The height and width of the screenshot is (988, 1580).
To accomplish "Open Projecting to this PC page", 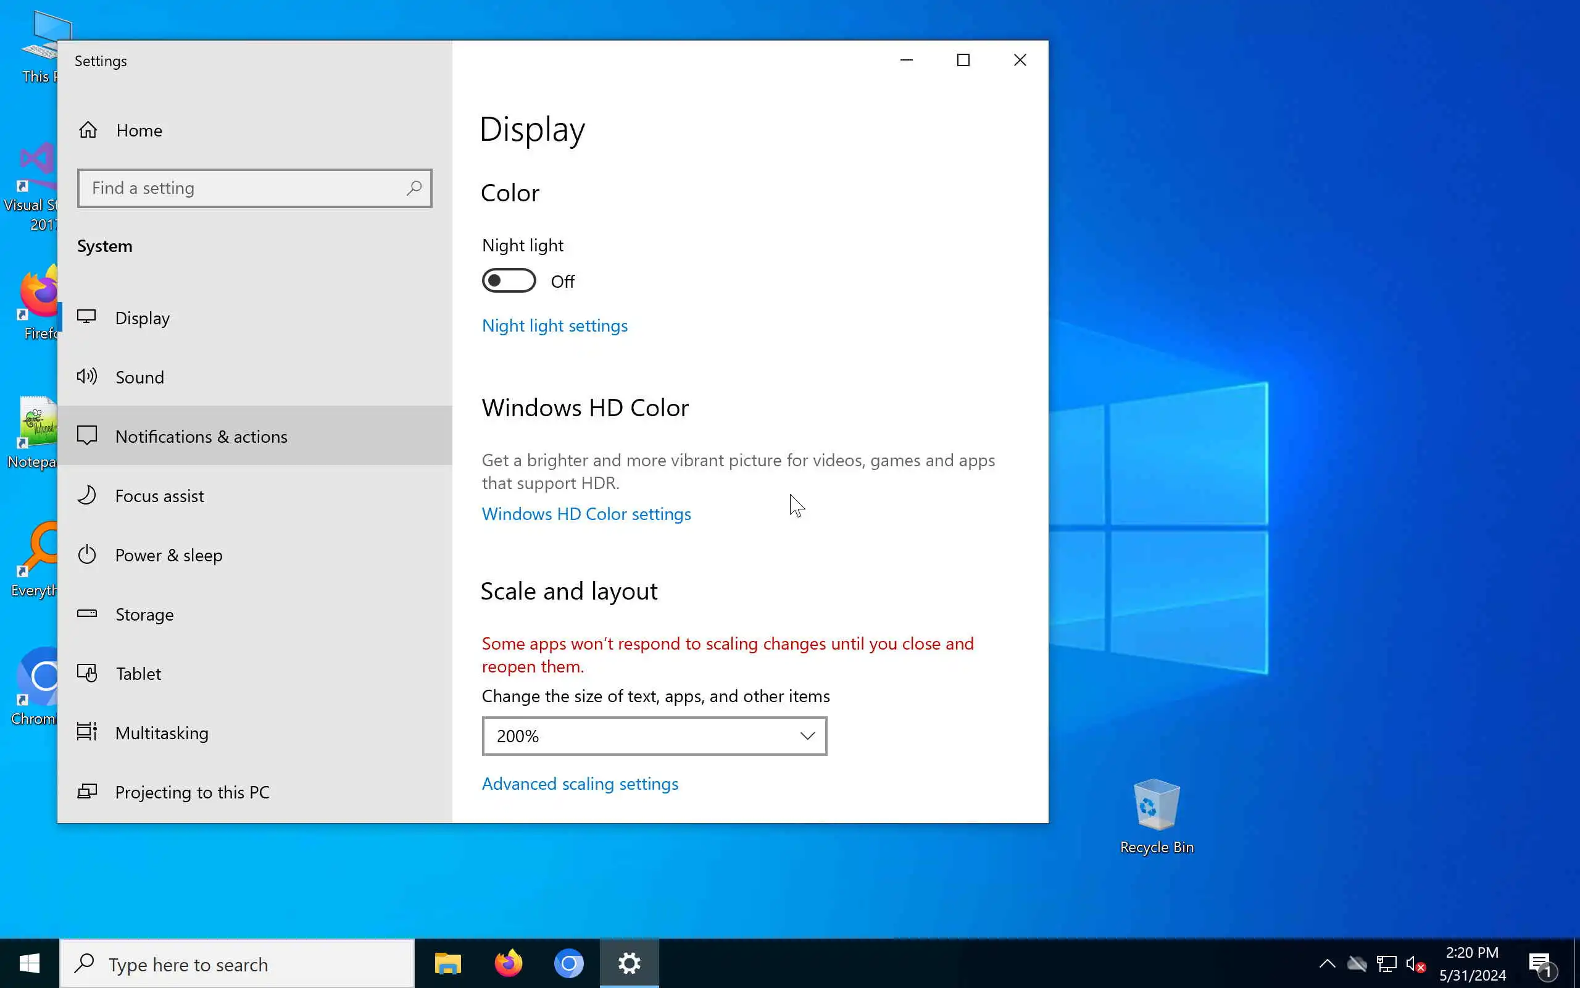I will 192,791.
